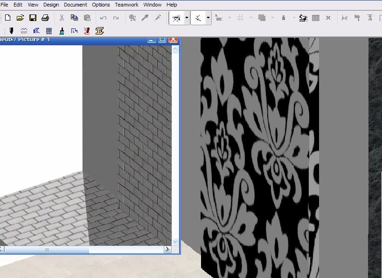The height and width of the screenshot is (278, 382).
Task: Expand the intersecting lines dropdown arrow
Action: [208, 18]
